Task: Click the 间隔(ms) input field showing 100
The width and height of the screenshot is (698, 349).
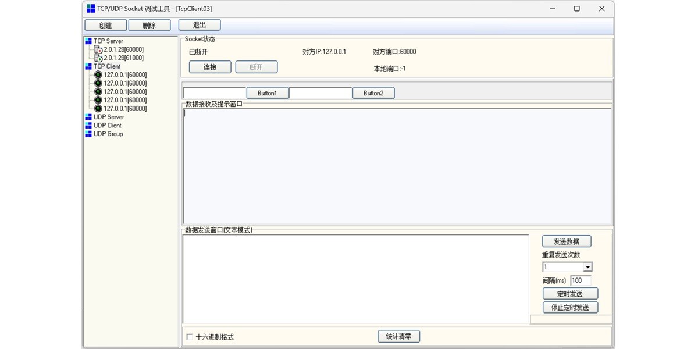Action: pyautogui.click(x=580, y=280)
